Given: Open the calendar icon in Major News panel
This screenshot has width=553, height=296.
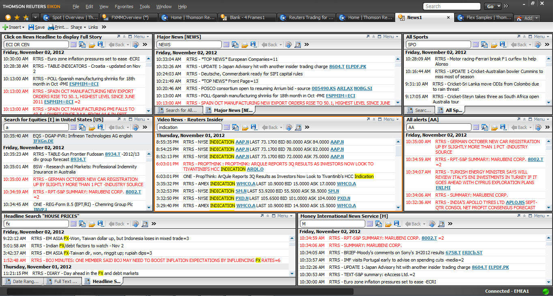Looking at the screenshot, I should tap(226, 45).
